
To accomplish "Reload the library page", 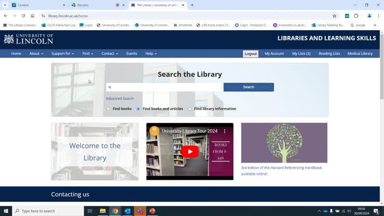I will coord(23,16).
